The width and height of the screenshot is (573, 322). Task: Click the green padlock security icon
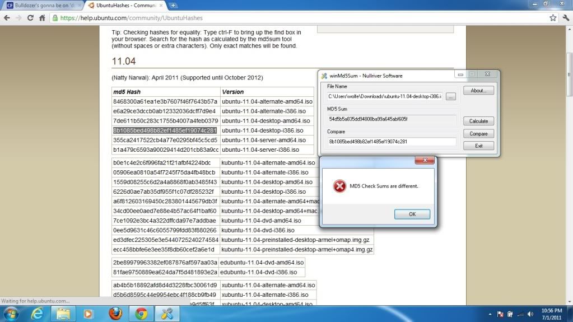coord(55,17)
